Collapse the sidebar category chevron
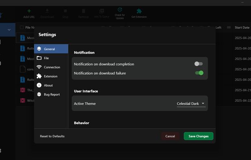This screenshot has height=160, width=251. pyautogui.click(x=9, y=30)
